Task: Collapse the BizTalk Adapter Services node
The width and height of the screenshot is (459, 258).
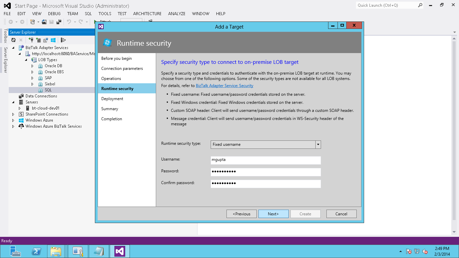Action: [x=13, y=48]
